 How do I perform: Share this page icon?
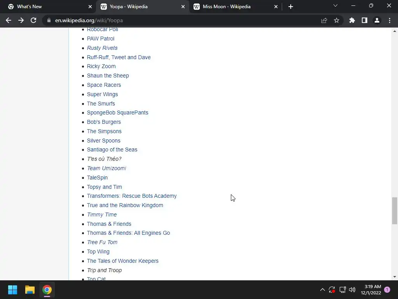point(324,20)
